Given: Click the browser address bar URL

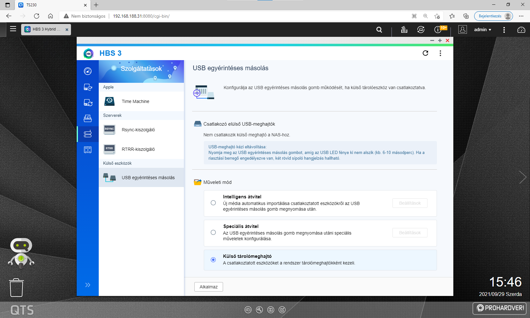Looking at the screenshot, I should [x=141, y=16].
